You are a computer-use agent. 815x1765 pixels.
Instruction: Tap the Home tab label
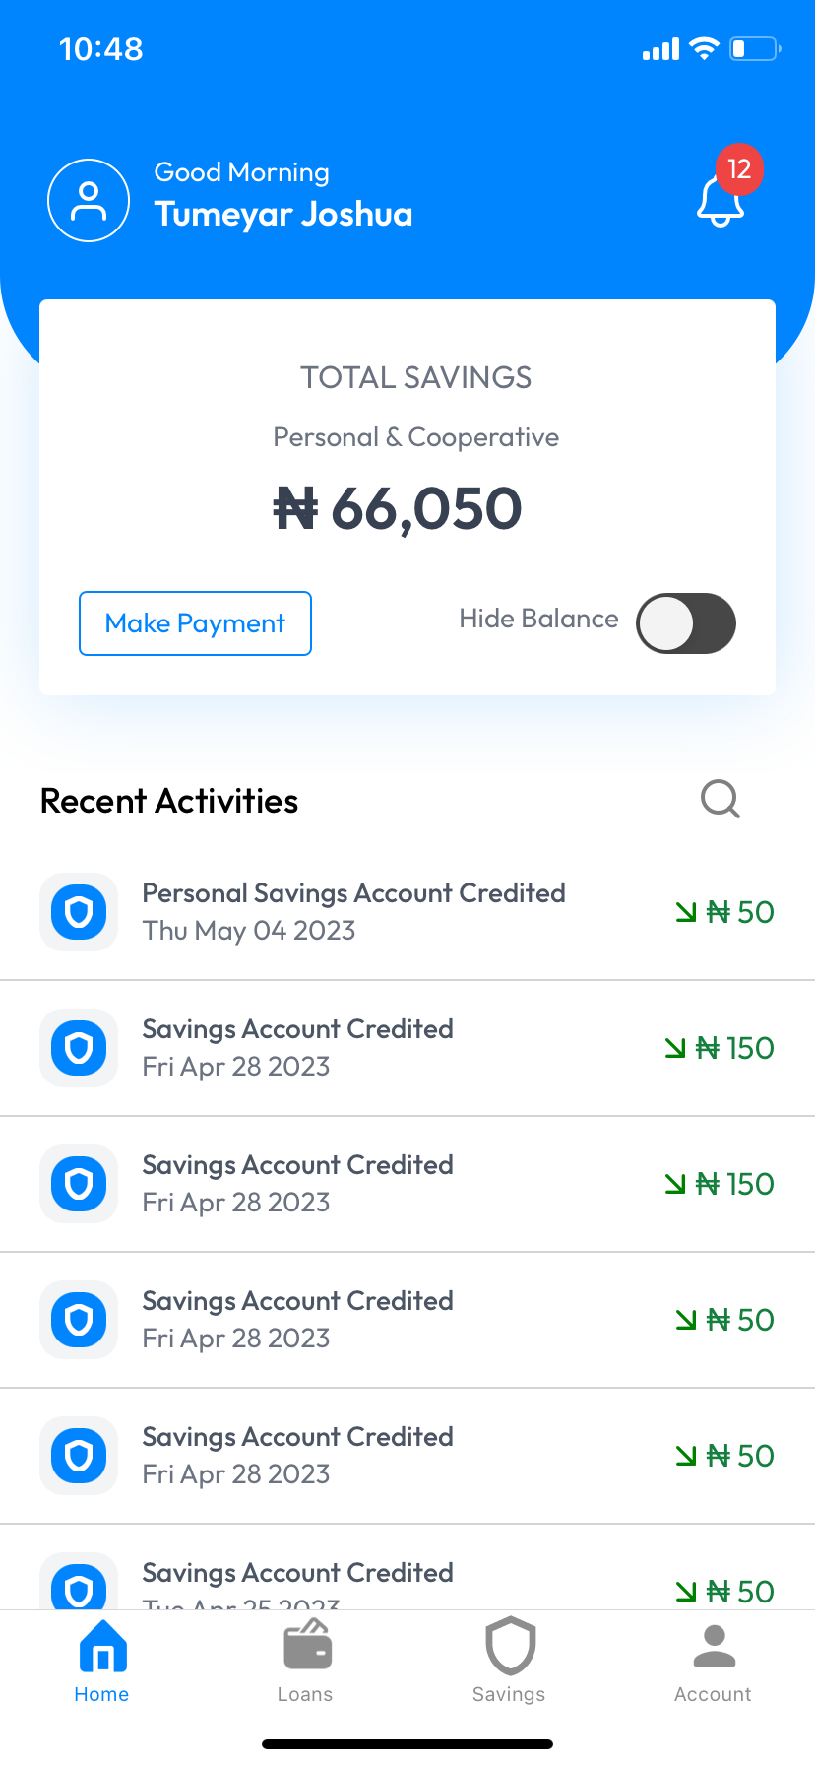coord(101,1694)
